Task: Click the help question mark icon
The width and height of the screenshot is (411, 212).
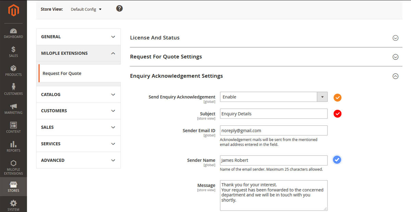Action: coord(119,9)
